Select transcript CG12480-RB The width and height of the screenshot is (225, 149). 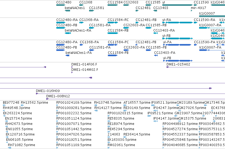pyautogui.click(x=61, y=28)
